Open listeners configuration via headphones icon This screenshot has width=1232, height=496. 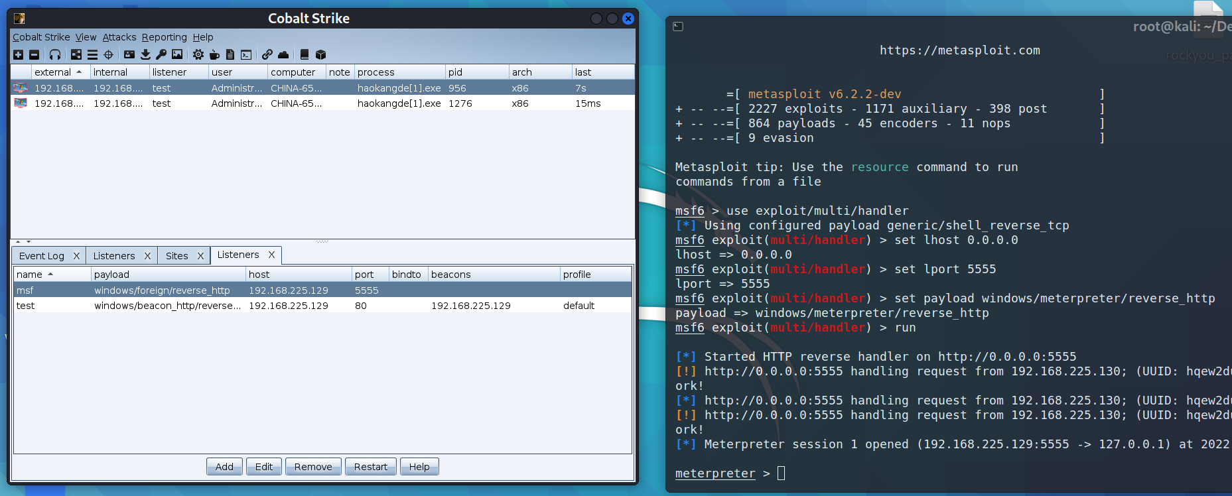tap(55, 55)
